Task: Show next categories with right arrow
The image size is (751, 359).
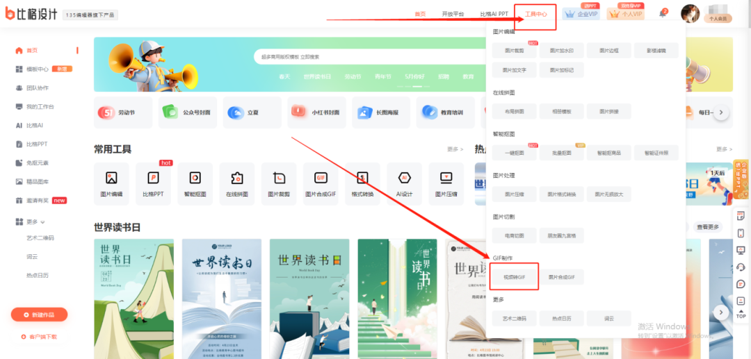Action: click(722, 112)
